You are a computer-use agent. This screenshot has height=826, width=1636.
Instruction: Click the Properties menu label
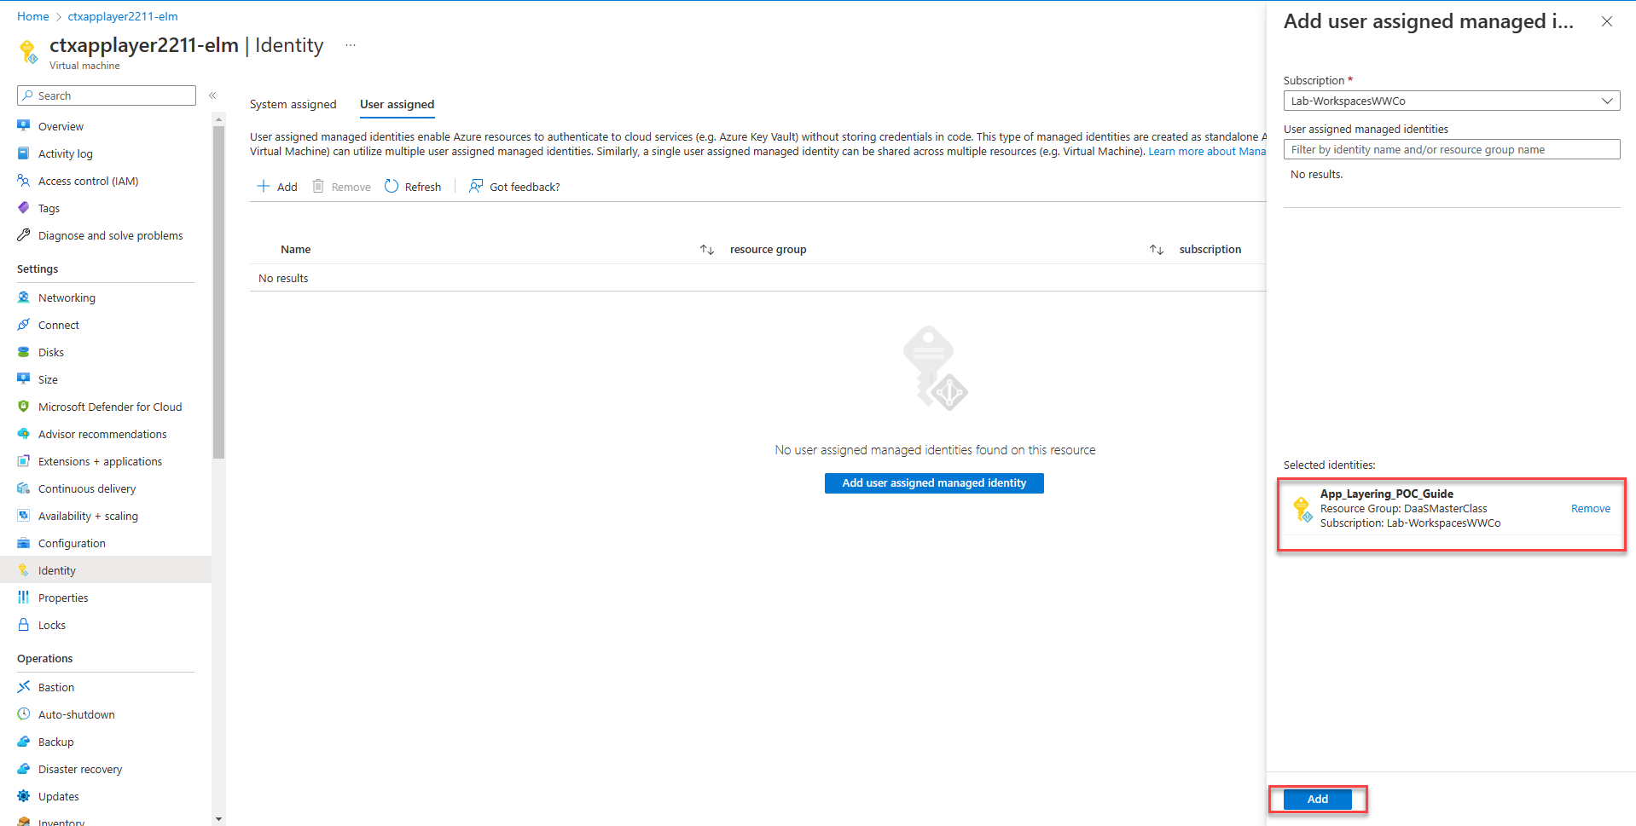[x=63, y=598]
